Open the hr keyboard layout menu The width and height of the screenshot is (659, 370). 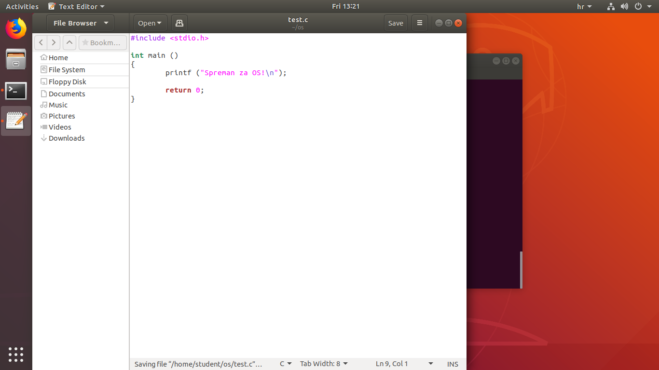(x=584, y=7)
